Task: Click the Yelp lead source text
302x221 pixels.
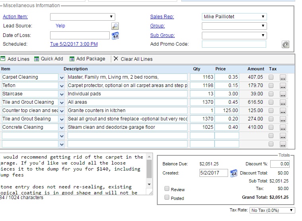Action: [x=60, y=25]
